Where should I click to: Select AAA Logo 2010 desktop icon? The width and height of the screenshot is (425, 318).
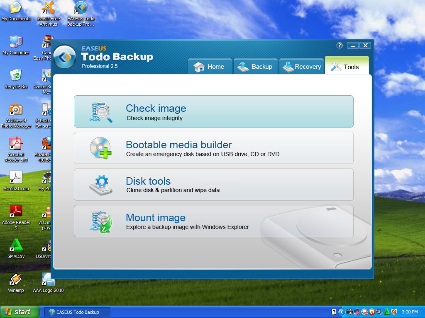click(48, 283)
